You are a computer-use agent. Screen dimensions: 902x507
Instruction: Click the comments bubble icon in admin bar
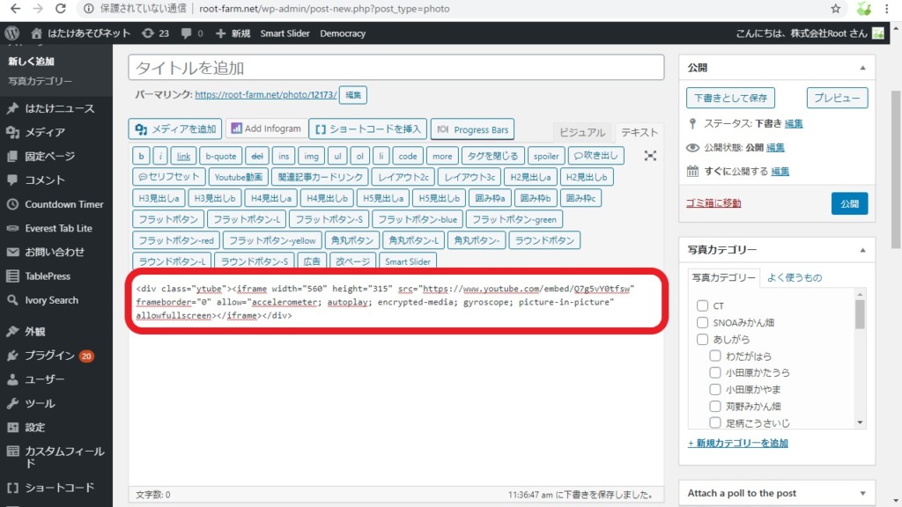click(186, 33)
